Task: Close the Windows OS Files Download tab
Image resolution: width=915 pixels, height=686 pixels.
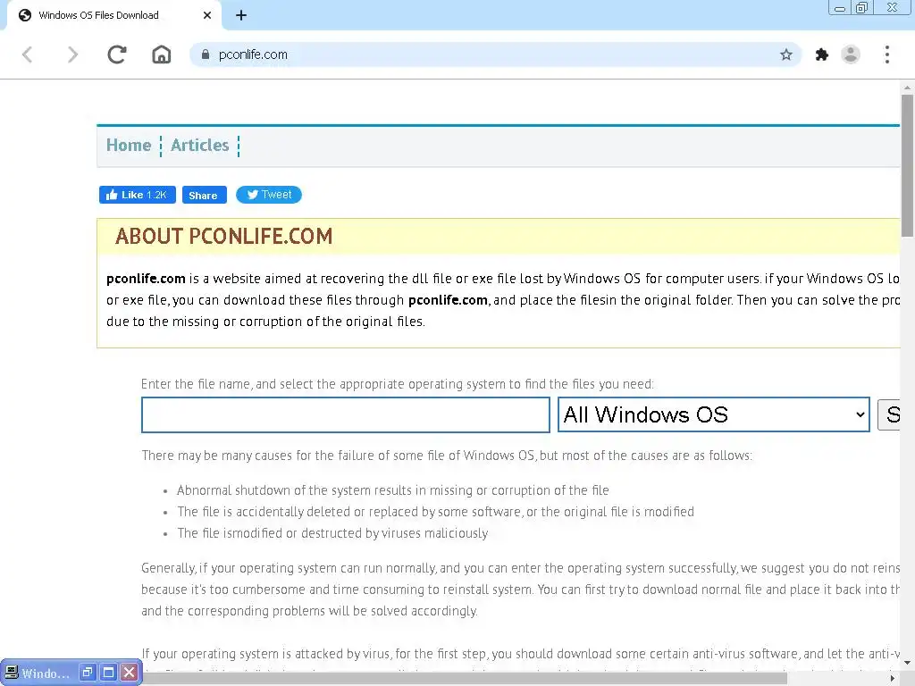Action: (x=207, y=15)
